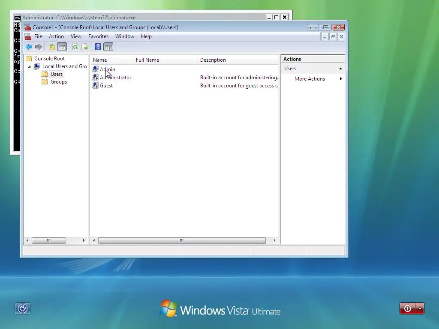439x329 pixels.
Task: Sort the list by the Full Name column header
Action: click(x=165, y=60)
